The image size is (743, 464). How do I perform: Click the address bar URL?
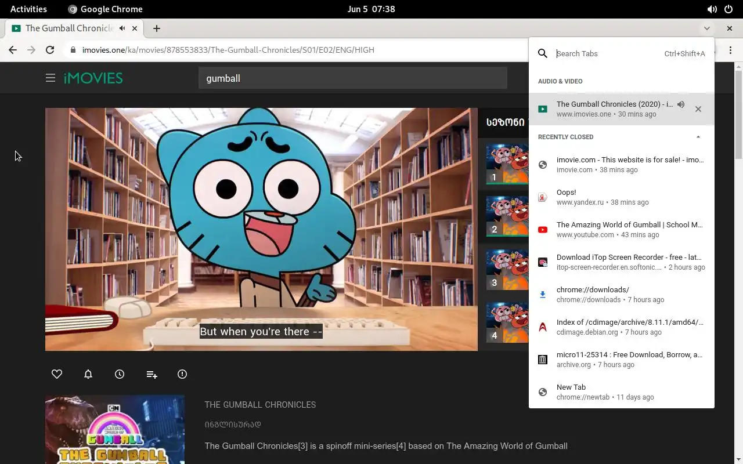coord(228,50)
